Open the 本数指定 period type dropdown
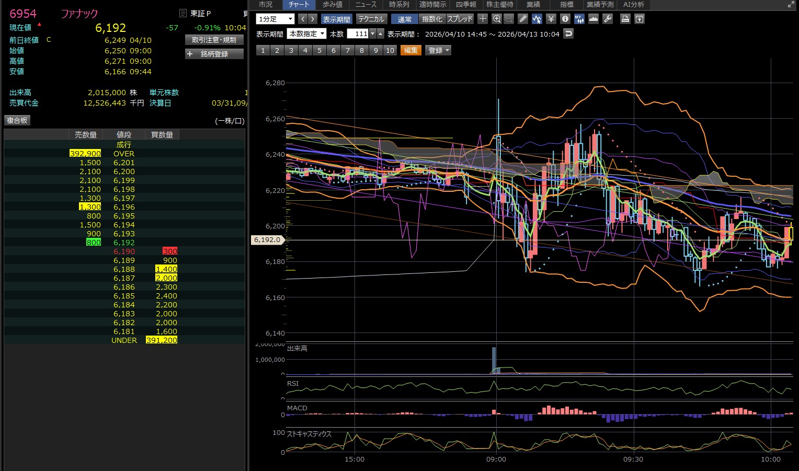799x471 pixels. pos(306,33)
